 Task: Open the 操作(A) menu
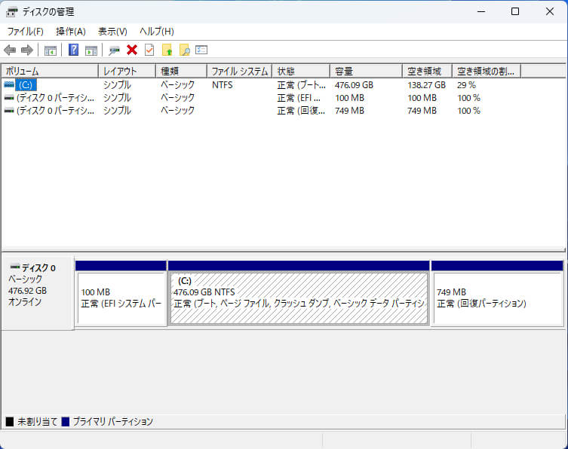pyautogui.click(x=71, y=32)
